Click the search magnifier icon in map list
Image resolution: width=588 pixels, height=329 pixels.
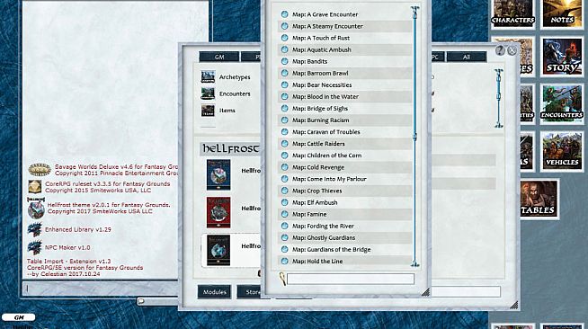[282, 279]
